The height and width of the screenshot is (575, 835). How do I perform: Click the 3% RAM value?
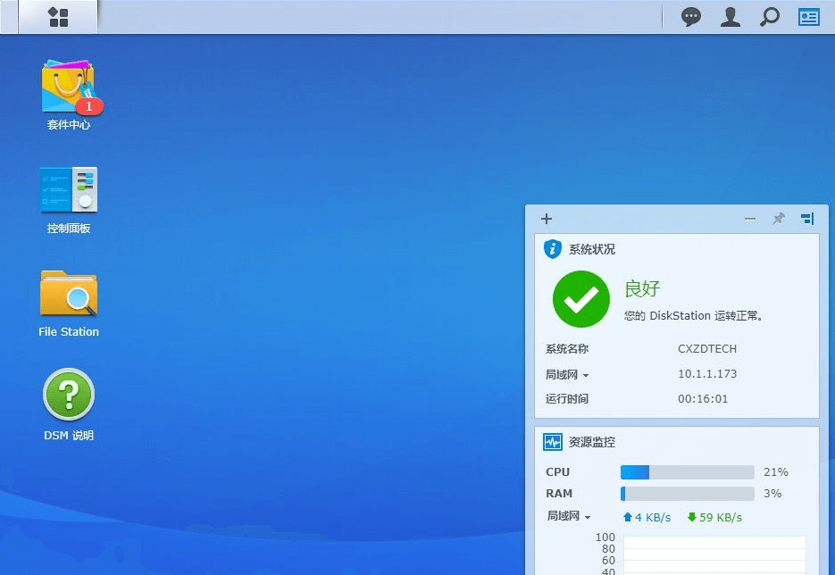[x=772, y=494]
